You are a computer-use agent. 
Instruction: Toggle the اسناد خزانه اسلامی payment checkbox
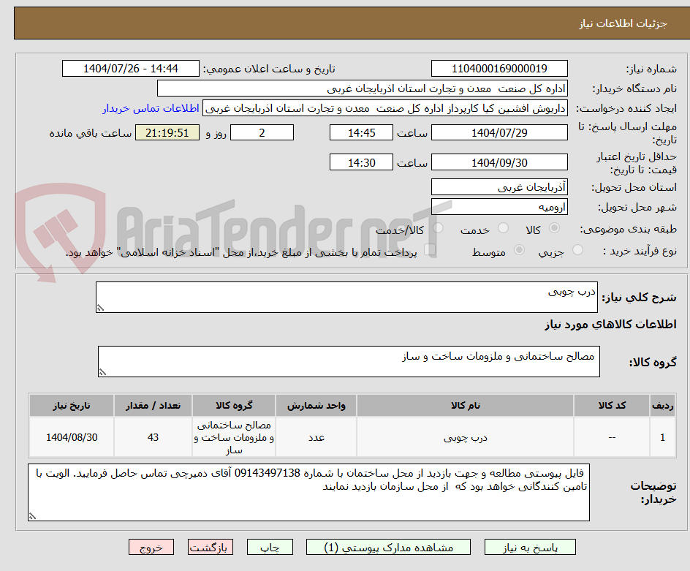(x=430, y=250)
